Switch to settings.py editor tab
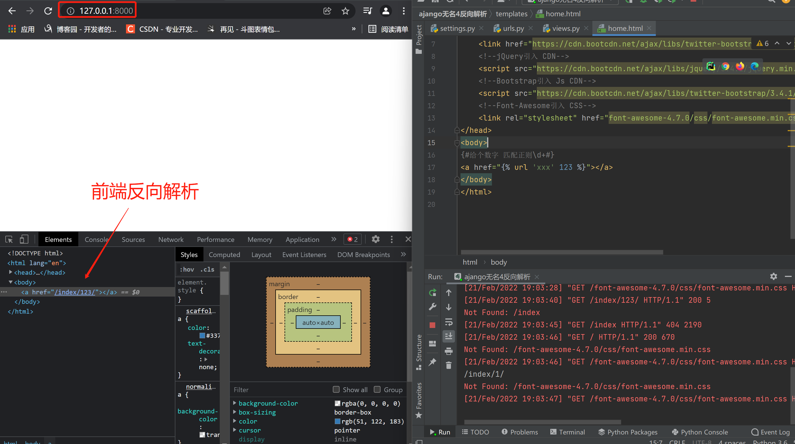This screenshot has width=795, height=444. point(457,28)
